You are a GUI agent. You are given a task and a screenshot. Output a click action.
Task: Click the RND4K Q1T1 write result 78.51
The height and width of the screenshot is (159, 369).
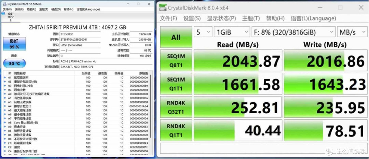(326, 130)
